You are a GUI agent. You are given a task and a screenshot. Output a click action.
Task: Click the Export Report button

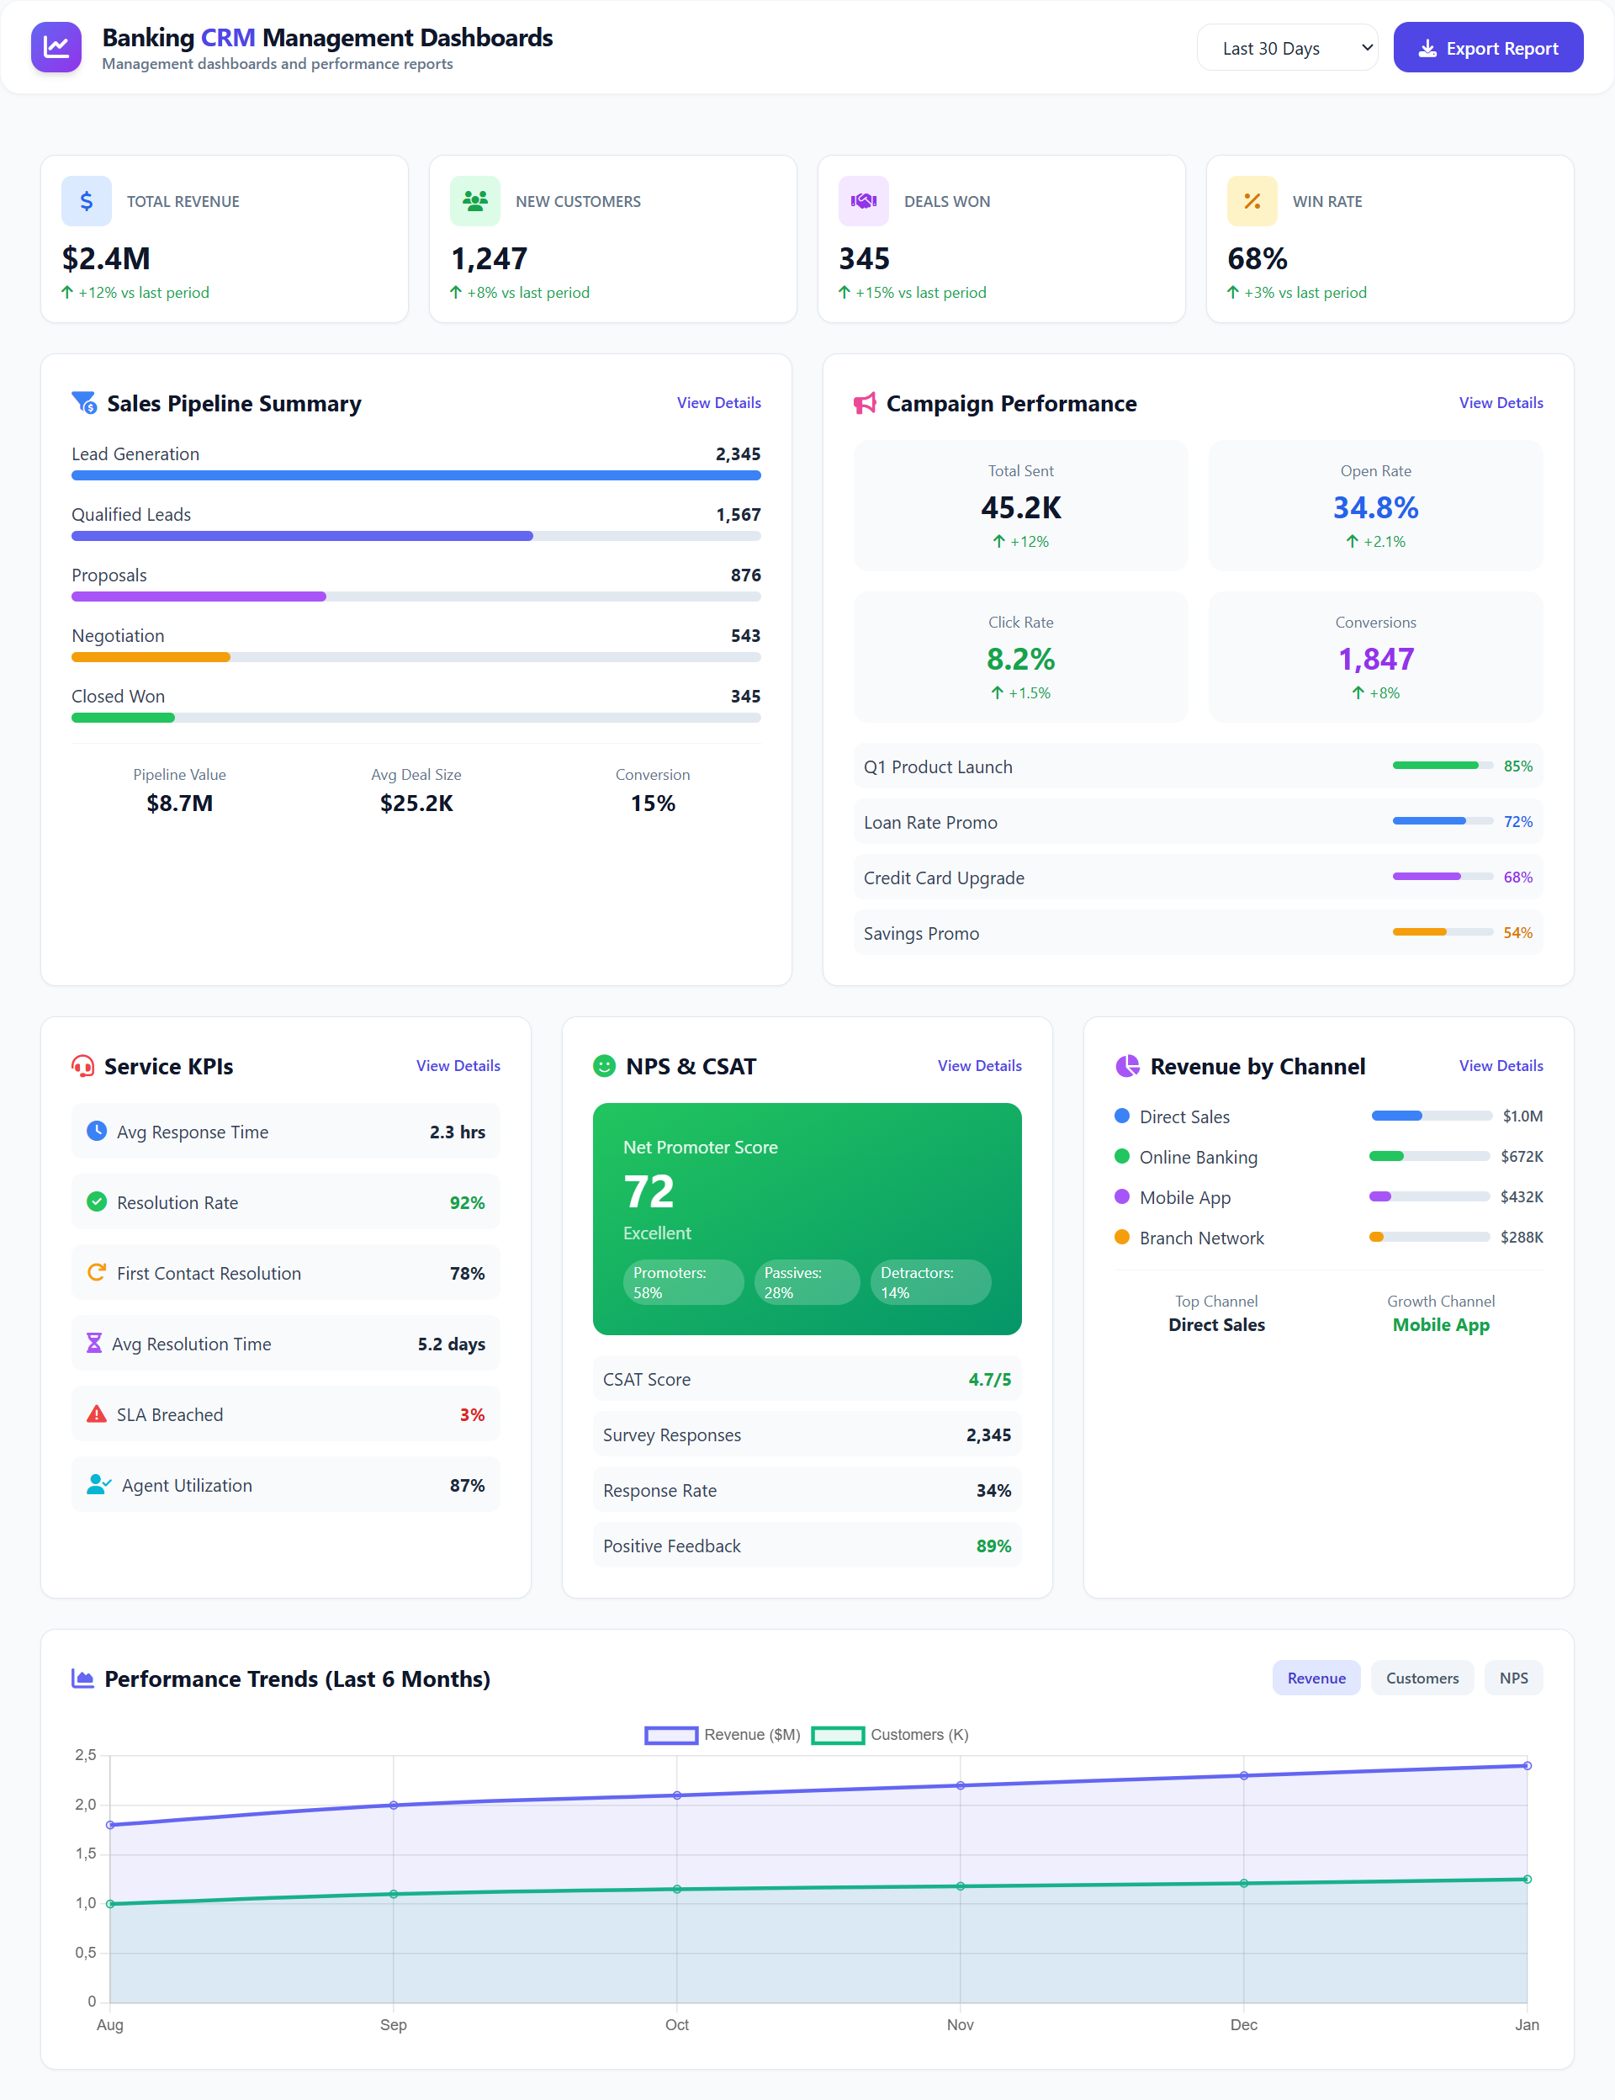pos(1487,46)
